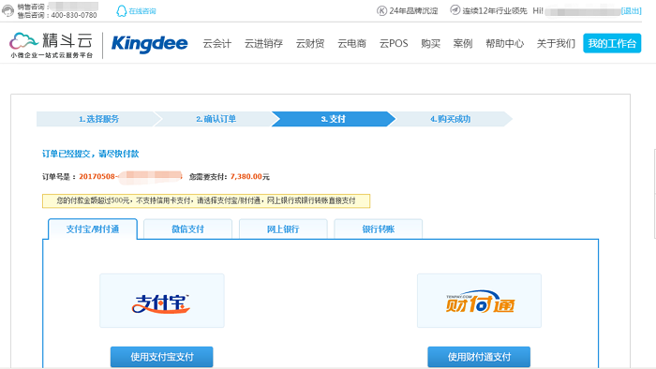Click the payment amount 7,380.00元
The height and width of the screenshot is (369, 656).
[250, 177]
